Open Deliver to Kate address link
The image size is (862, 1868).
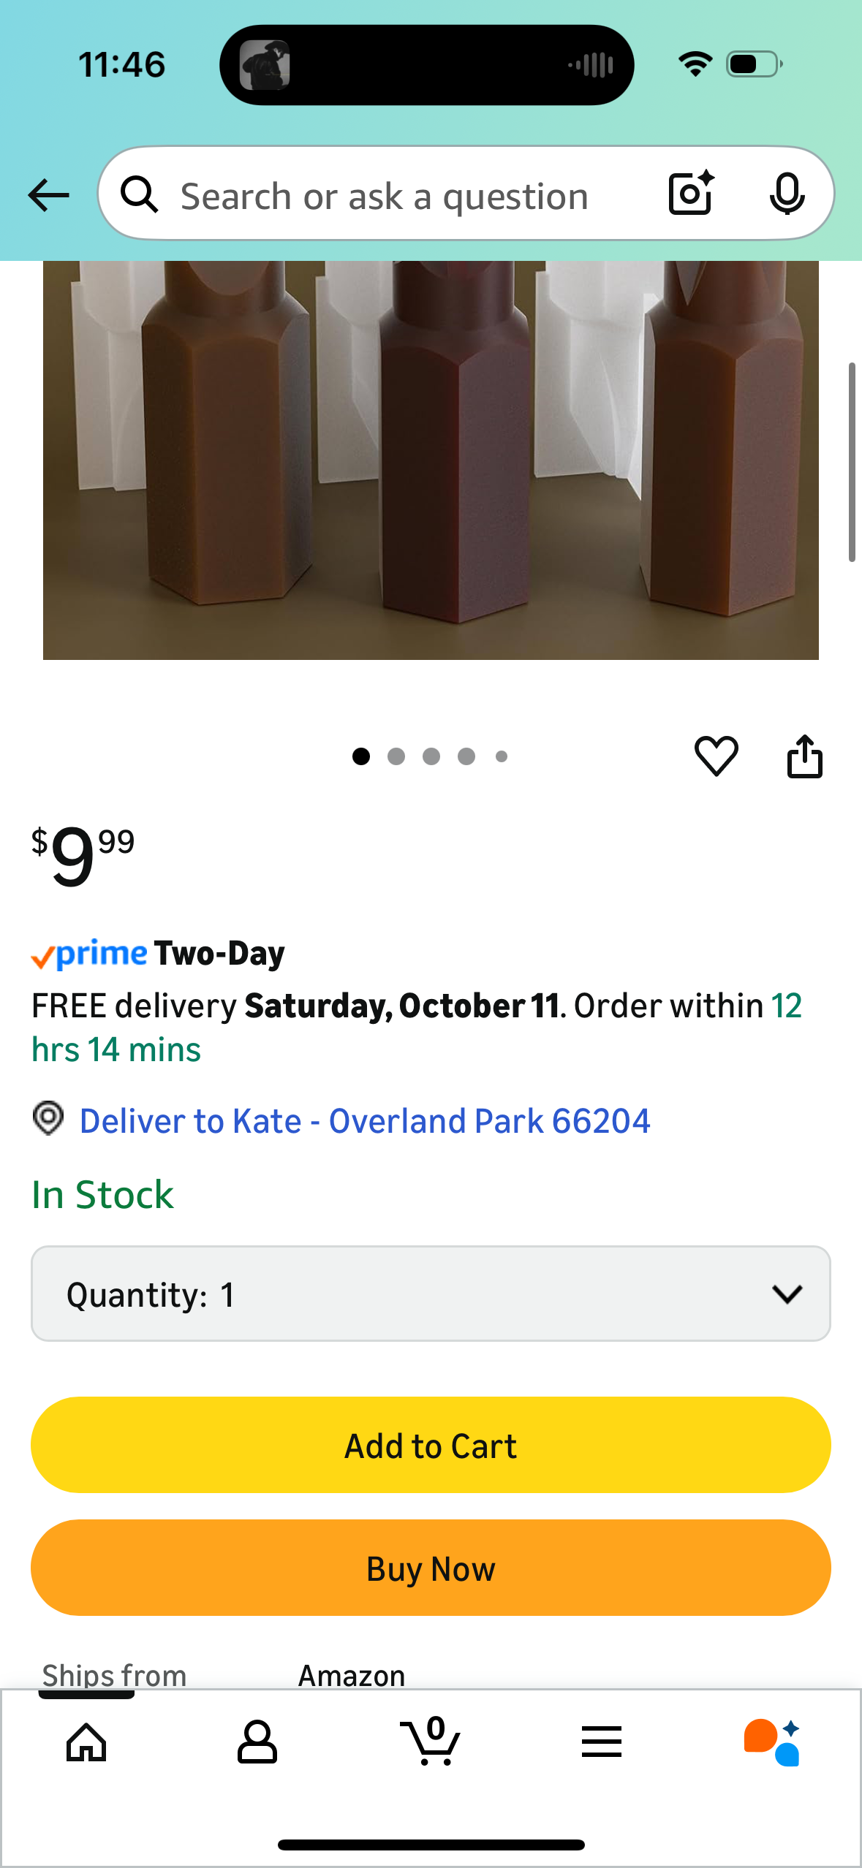(364, 1121)
